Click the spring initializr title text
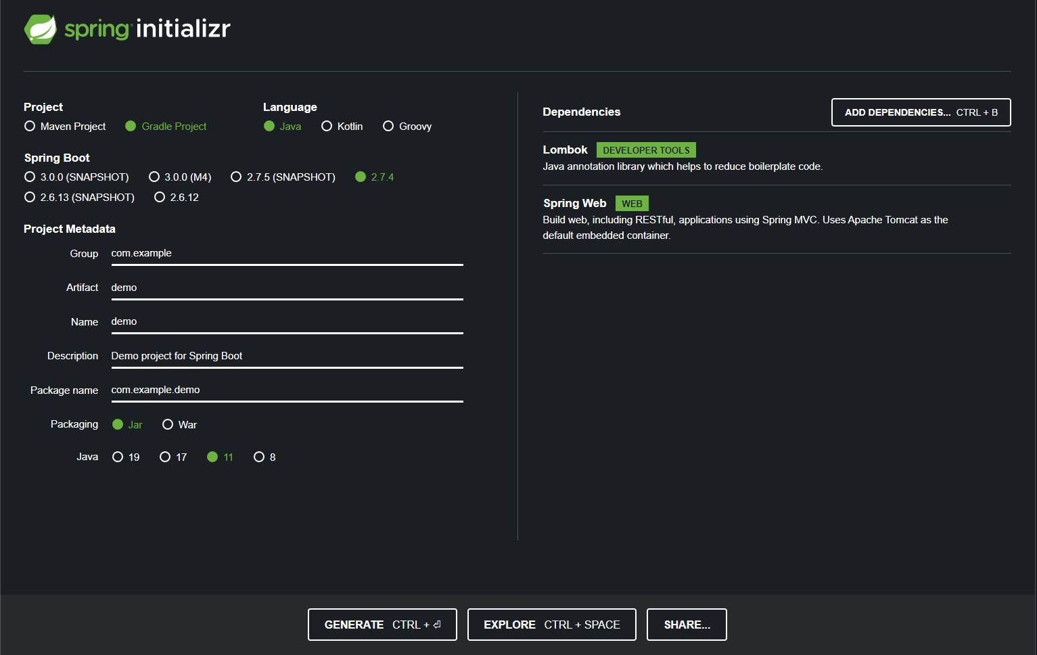Viewport: 1037px width, 655px height. pos(147,28)
